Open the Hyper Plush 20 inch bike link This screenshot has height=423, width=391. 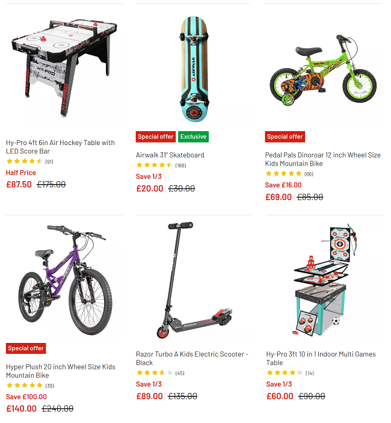click(60, 371)
